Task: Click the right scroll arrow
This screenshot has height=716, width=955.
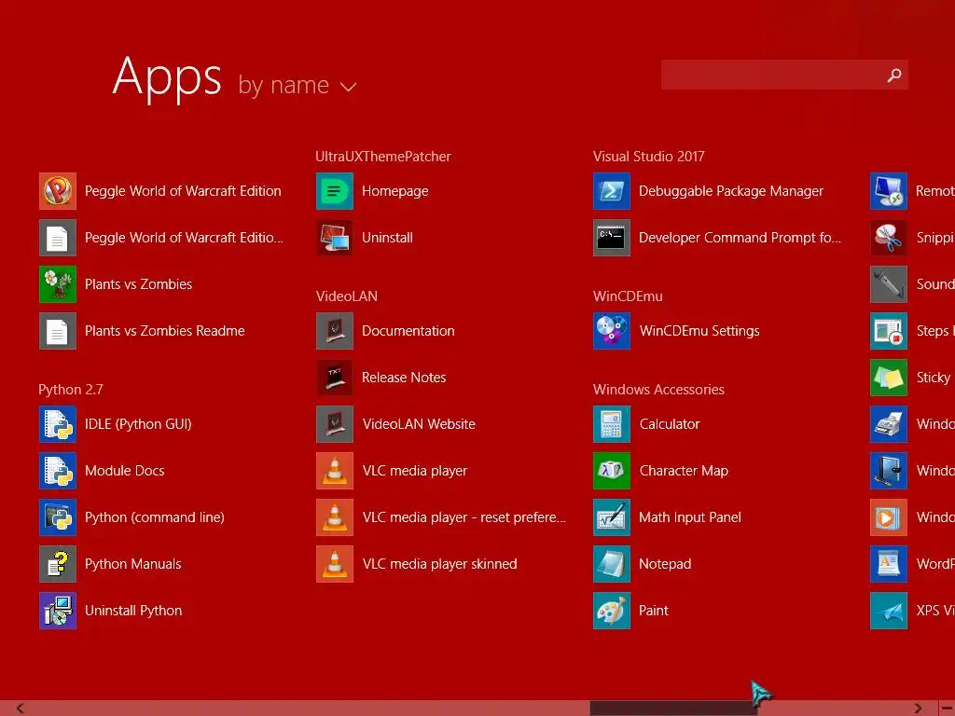Action: point(918,709)
